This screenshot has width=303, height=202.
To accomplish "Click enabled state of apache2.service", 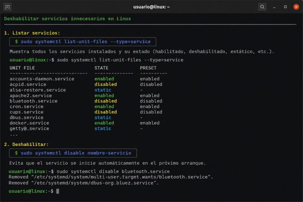I will coord(104,96).
